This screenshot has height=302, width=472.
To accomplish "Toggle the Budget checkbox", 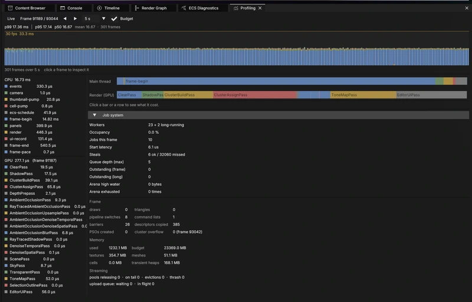I will point(114,19).
